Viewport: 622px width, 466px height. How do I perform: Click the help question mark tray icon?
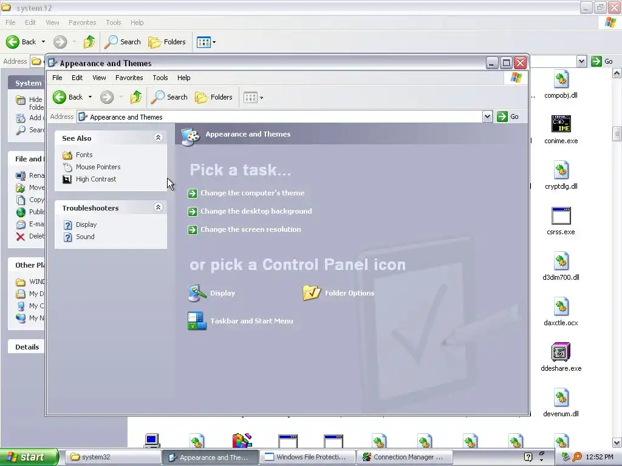click(x=528, y=457)
